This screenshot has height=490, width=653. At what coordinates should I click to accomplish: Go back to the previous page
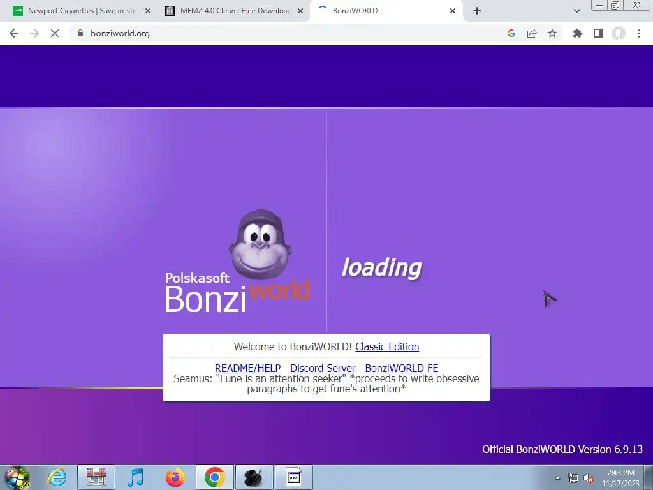click(x=14, y=33)
